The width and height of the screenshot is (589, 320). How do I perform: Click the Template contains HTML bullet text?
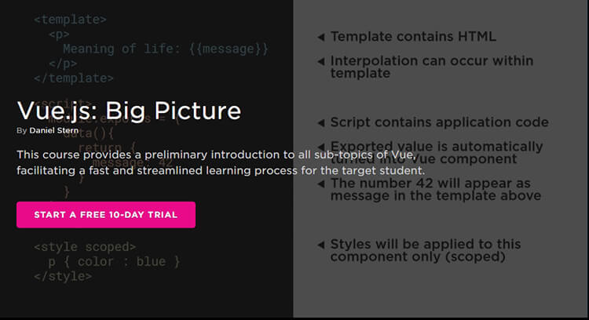413,36
